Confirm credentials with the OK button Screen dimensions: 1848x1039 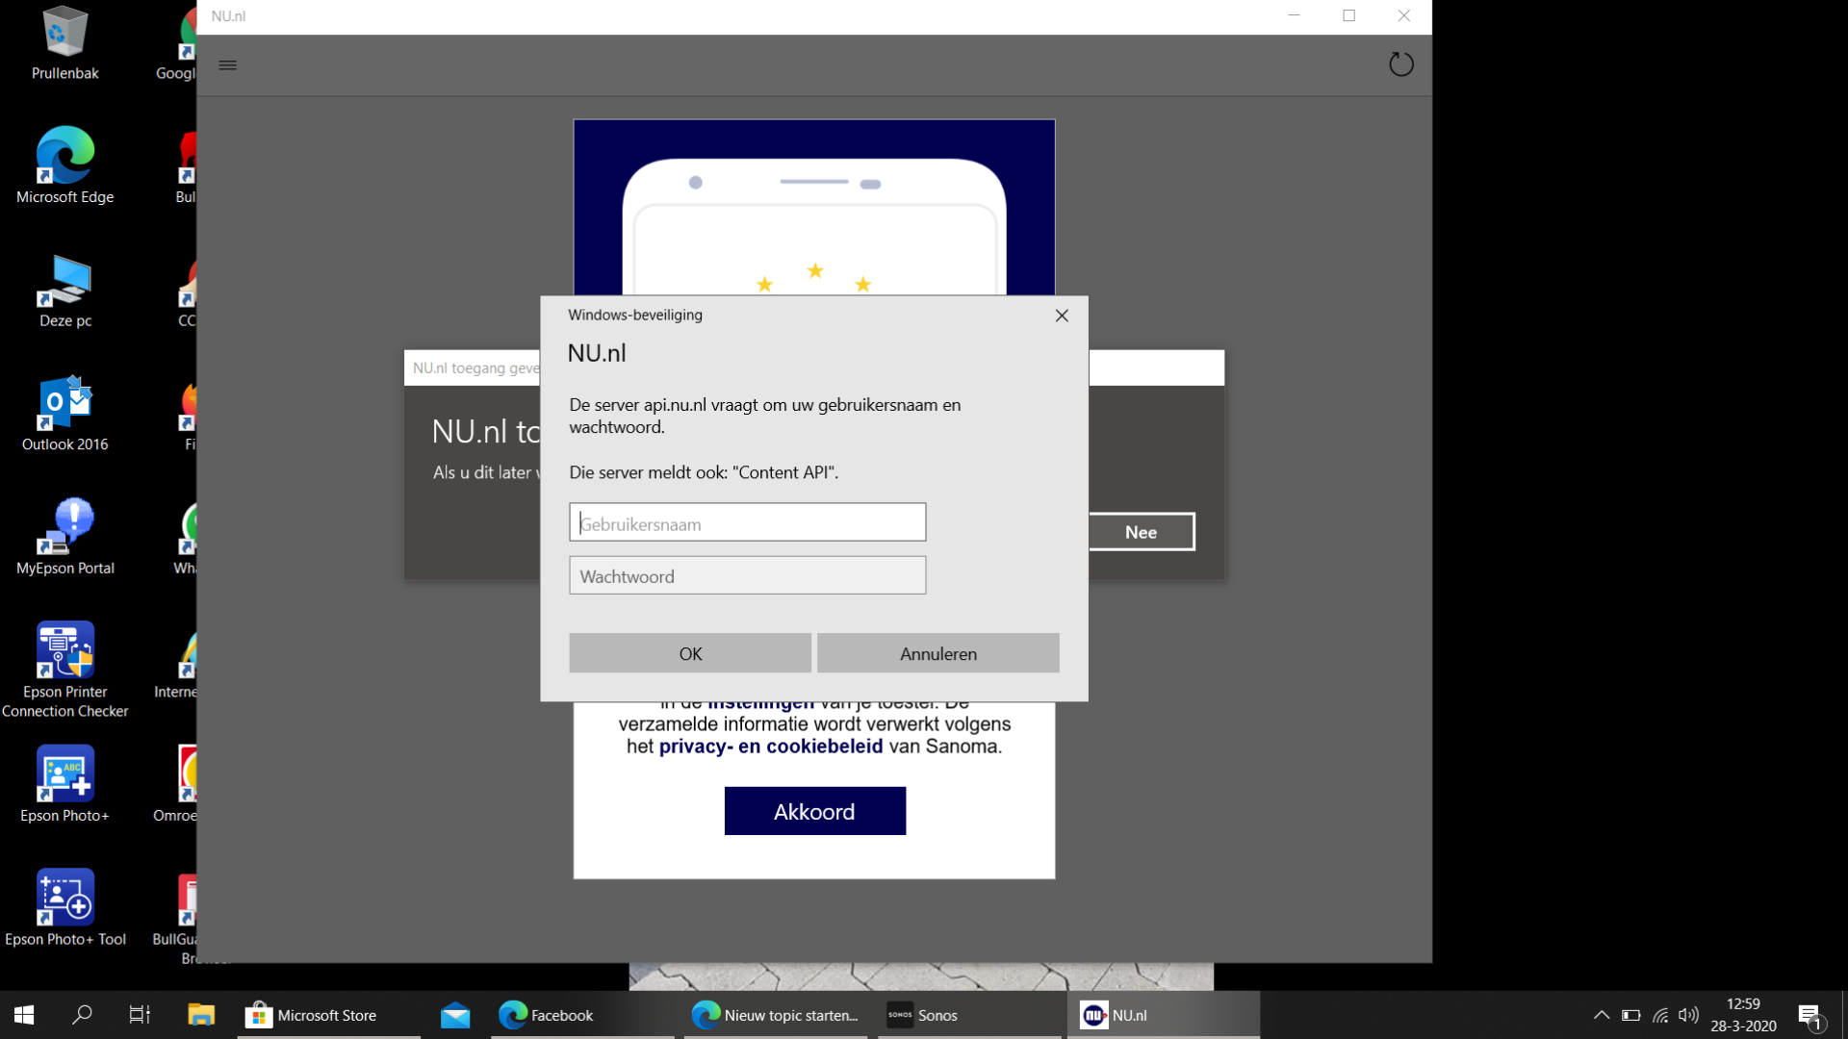pyautogui.click(x=690, y=653)
